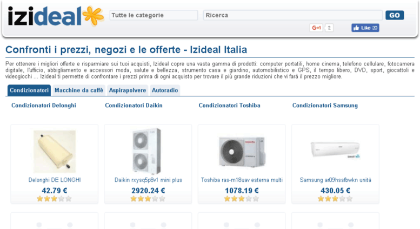The width and height of the screenshot is (420, 229).
Task: Click the Google +1 button
Action: point(316,28)
